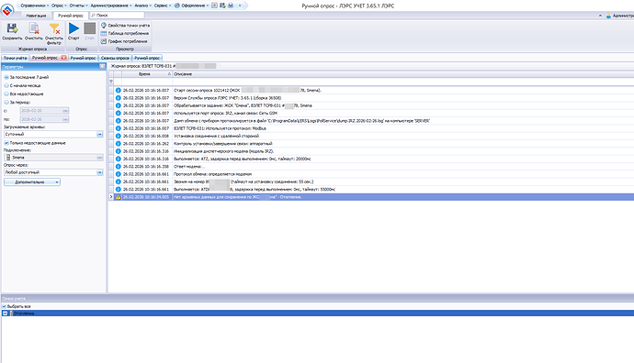The height and width of the screenshot is (363, 634).
Task: Close the pink Ручной опрос tab via red X
Action: coord(63,58)
